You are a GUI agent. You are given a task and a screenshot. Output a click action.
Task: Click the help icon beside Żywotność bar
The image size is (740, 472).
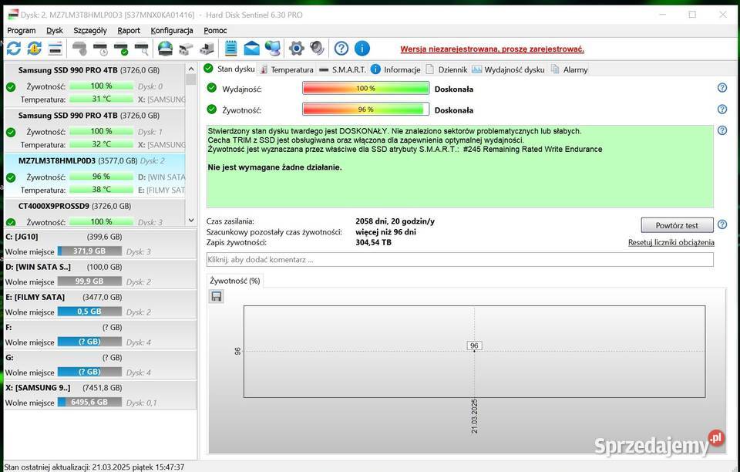click(722, 109)
